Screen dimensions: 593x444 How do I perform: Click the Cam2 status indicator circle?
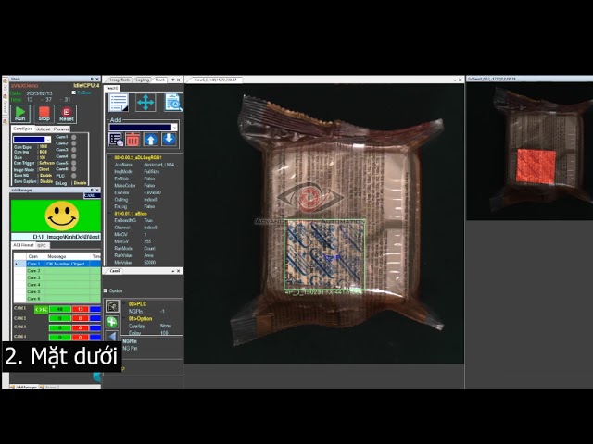pos(74,143)
